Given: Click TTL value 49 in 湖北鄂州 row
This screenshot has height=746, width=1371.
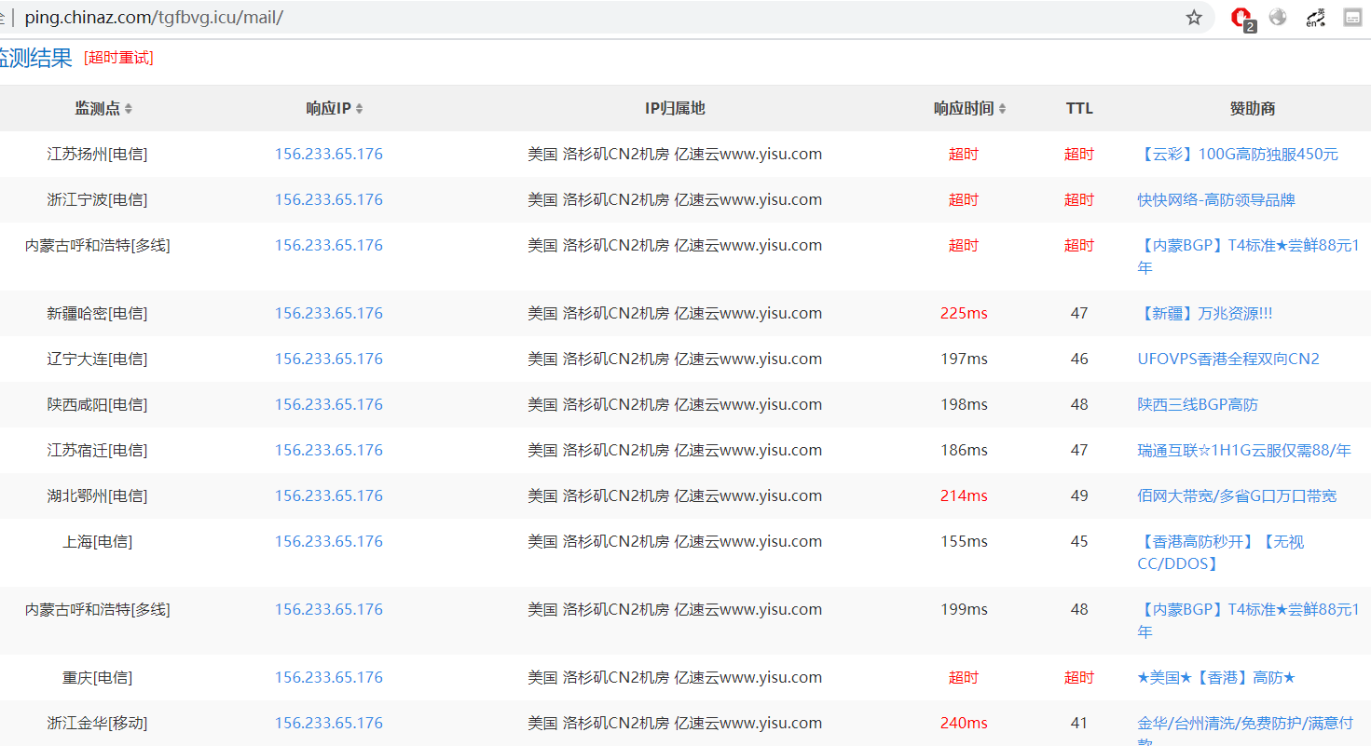Looking at the screenshot, I should point(1079,496).
